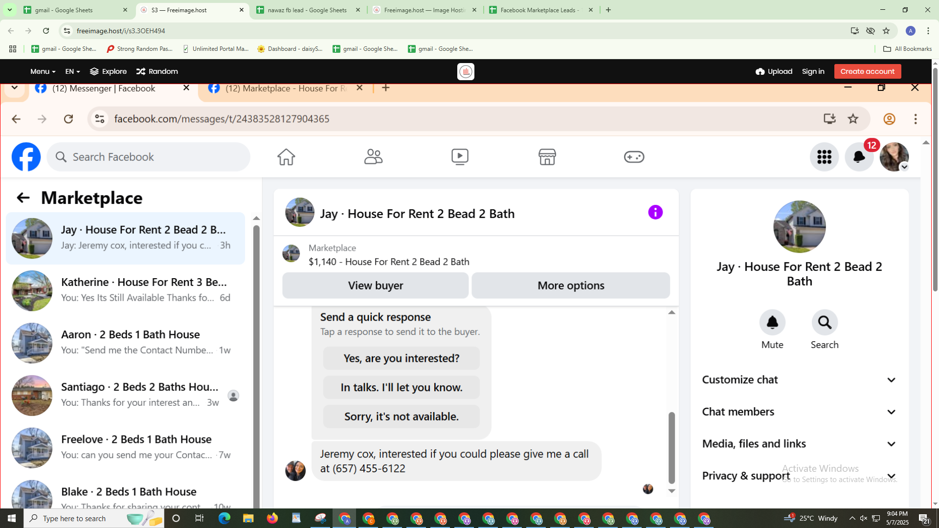Click the Search Facebook input field
939x528 pixels.
click(149, 157)
